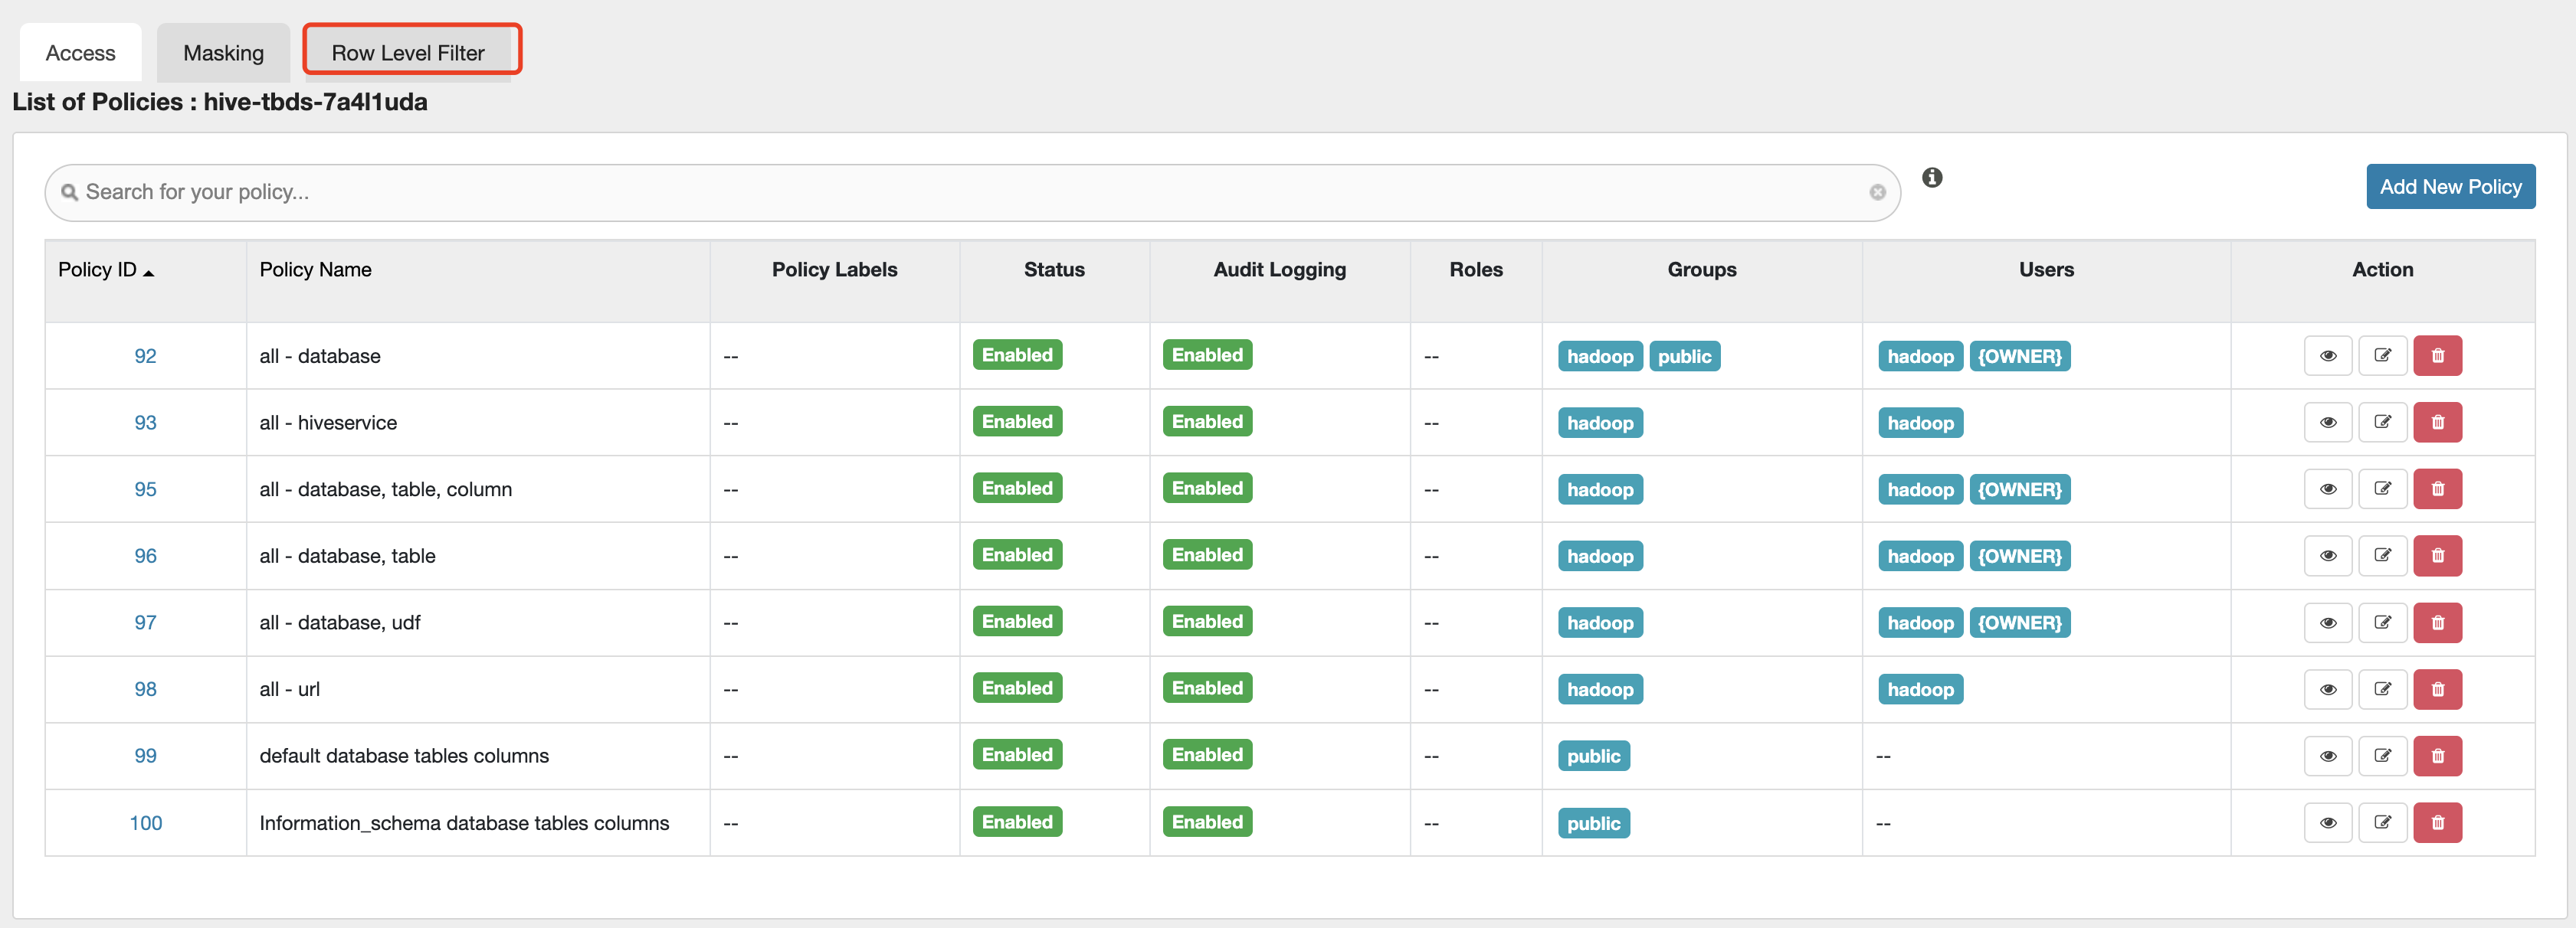
Task: Sort by Policy ID column arrow
Action: tap(149, 273)
